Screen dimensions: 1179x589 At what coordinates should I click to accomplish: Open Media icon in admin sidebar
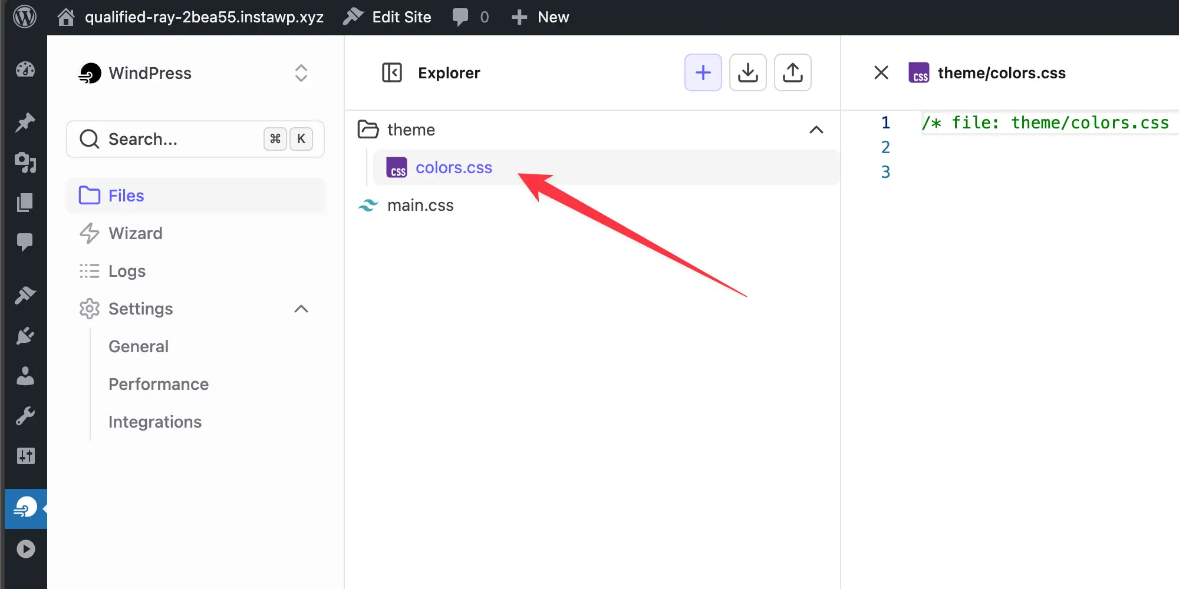25,162
